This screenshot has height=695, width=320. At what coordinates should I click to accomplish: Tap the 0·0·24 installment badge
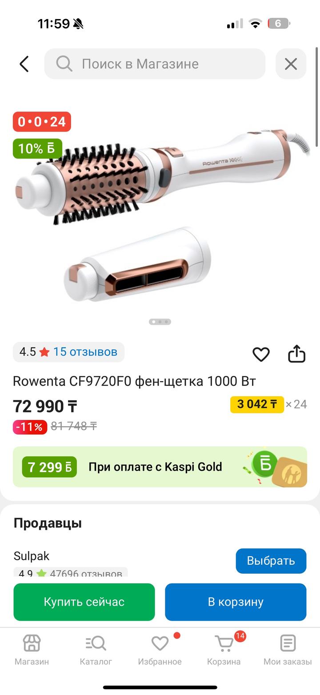click(x=42, y=122)
